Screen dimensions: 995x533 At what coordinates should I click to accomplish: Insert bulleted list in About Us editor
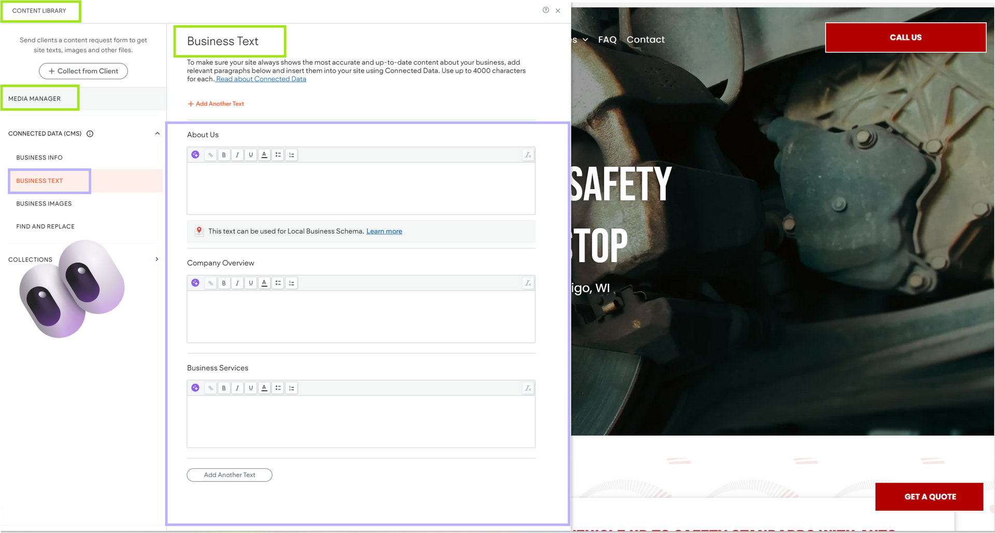278,155
